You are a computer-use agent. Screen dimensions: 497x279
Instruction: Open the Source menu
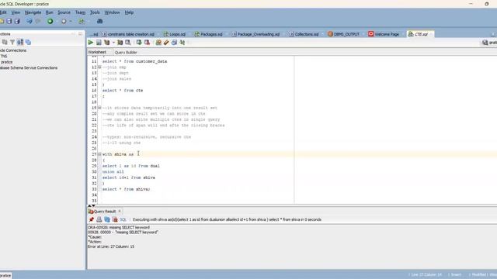tap(64, 12)
